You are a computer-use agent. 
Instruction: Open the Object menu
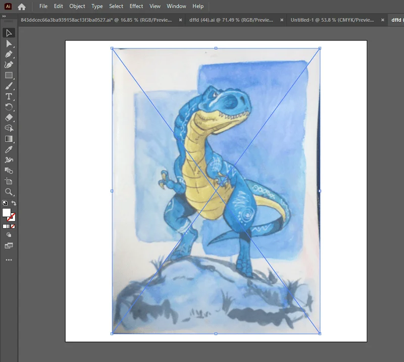(77, 6)
